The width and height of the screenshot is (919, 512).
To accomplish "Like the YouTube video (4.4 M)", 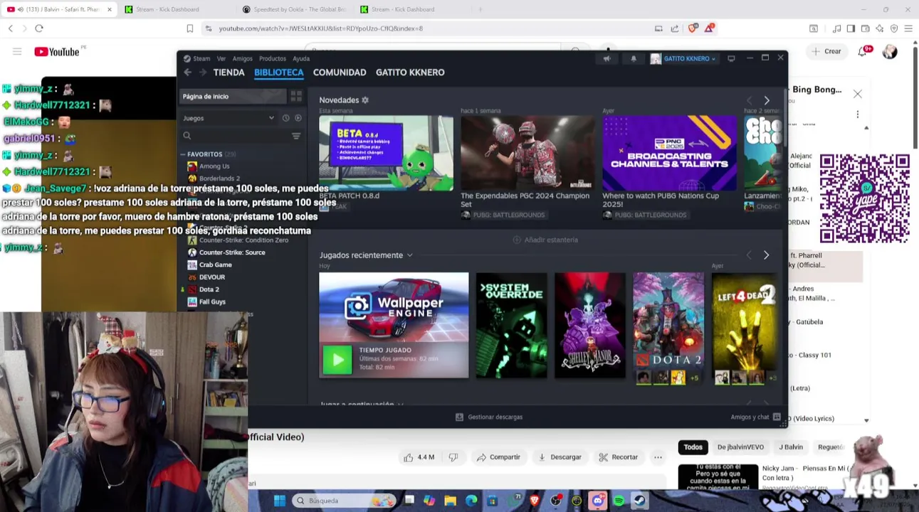I will (419, 457).
